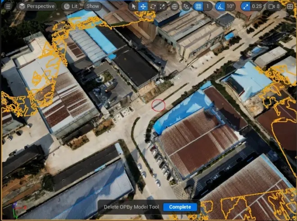Activate the Select objects arrow tool
Image resolution: width=297 pixels, height=221 pixels.
coord(134,7)
